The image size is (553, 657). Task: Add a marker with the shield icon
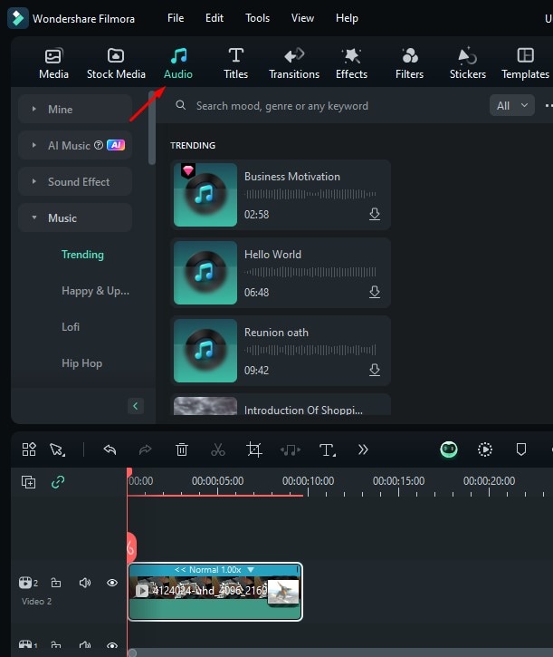click(x=521, y=449)
